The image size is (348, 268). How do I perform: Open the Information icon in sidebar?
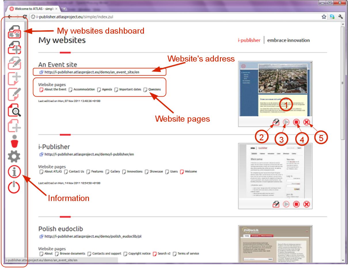(14, 172)
